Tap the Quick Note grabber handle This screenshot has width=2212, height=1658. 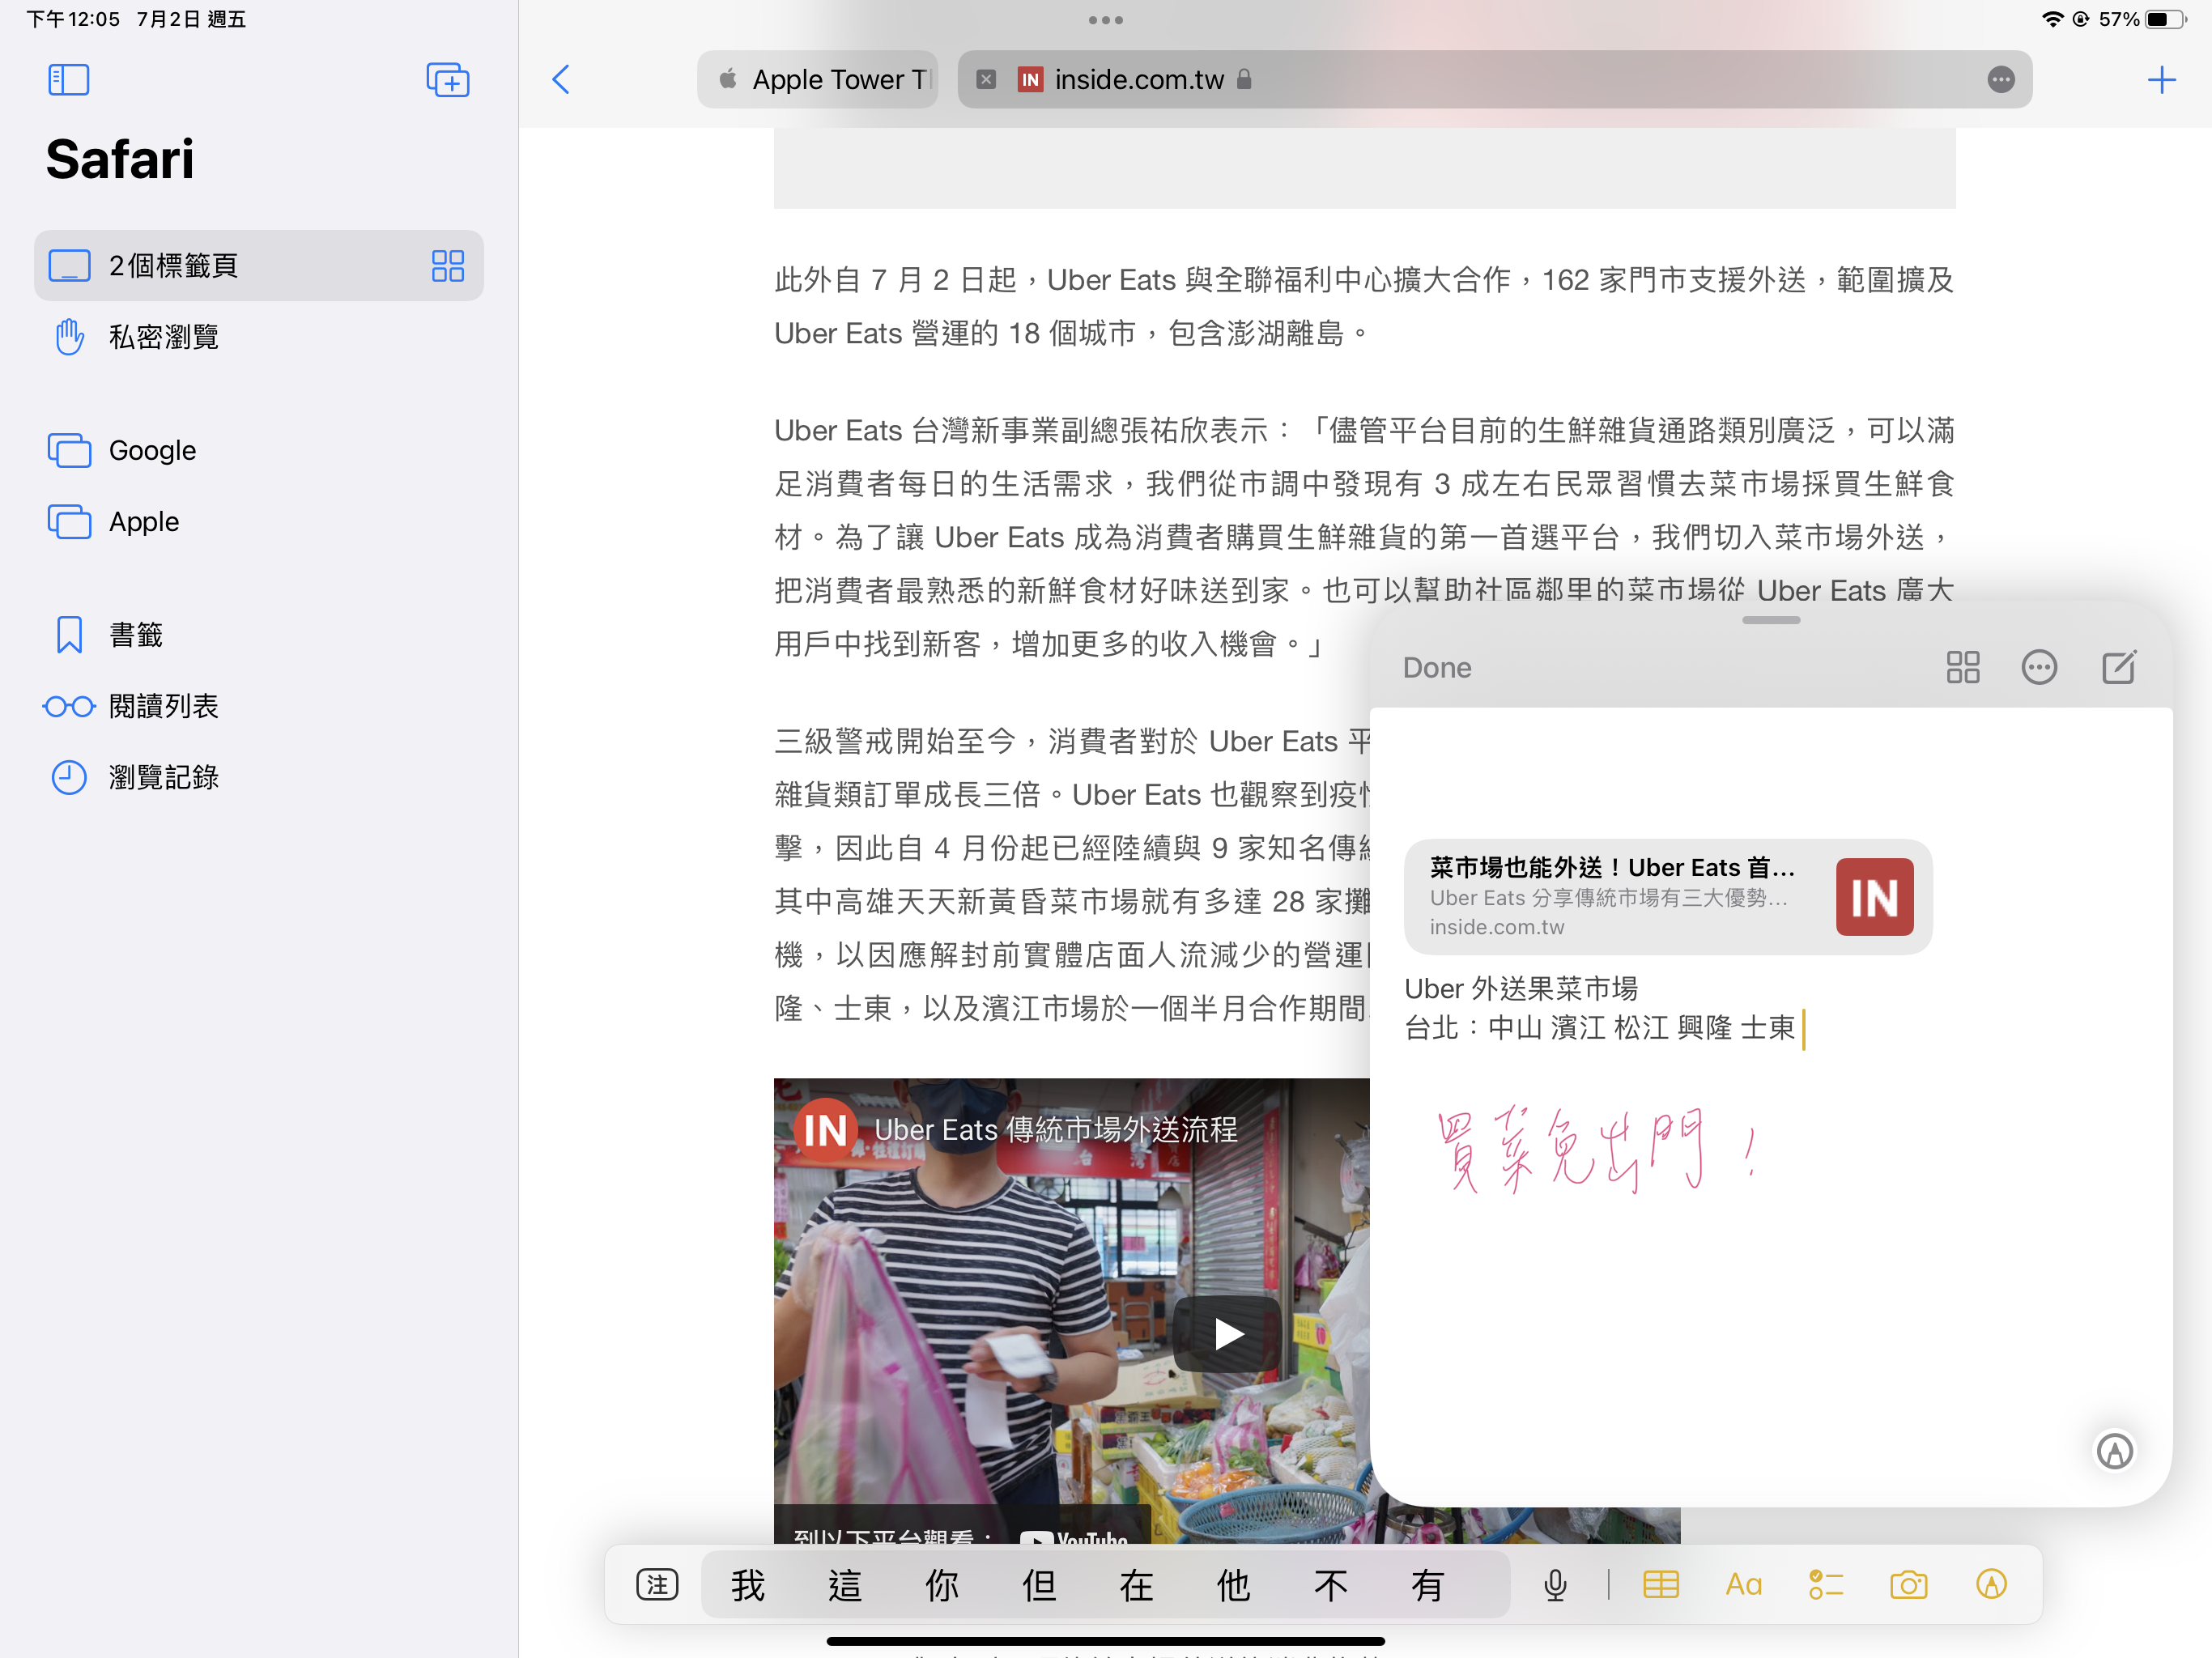click(1771, 620)
